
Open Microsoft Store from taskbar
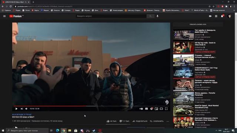(76, 130)
